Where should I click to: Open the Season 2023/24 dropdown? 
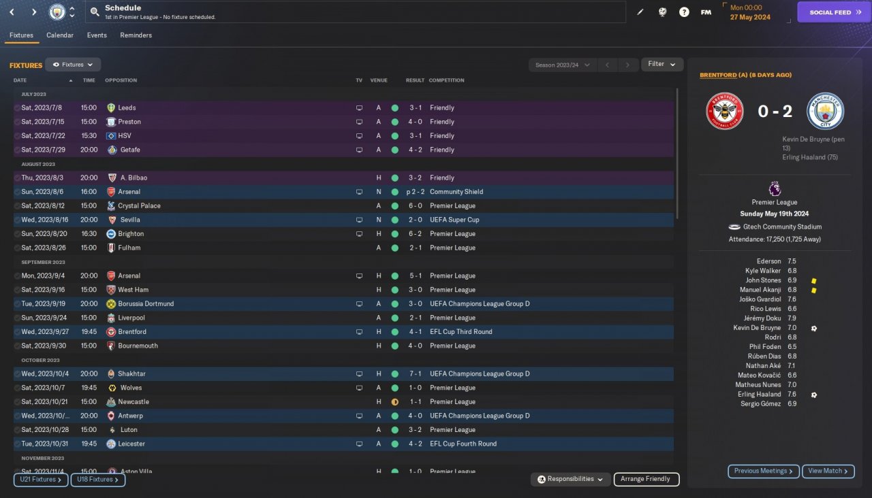click(x=563, y=65)
